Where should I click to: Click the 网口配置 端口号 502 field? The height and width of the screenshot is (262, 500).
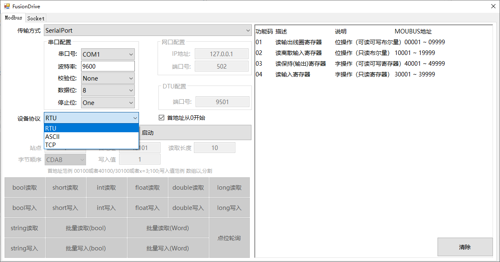coord(222,66)
